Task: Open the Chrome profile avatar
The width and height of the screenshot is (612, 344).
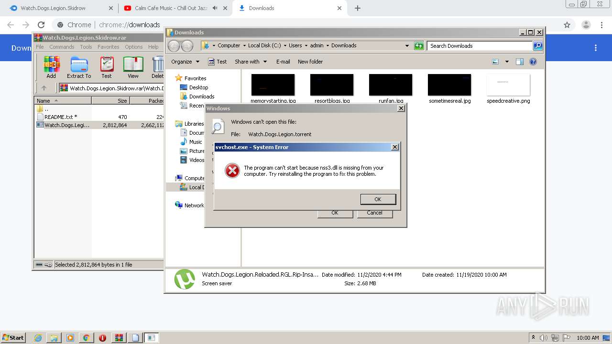Action: (586, 25)
